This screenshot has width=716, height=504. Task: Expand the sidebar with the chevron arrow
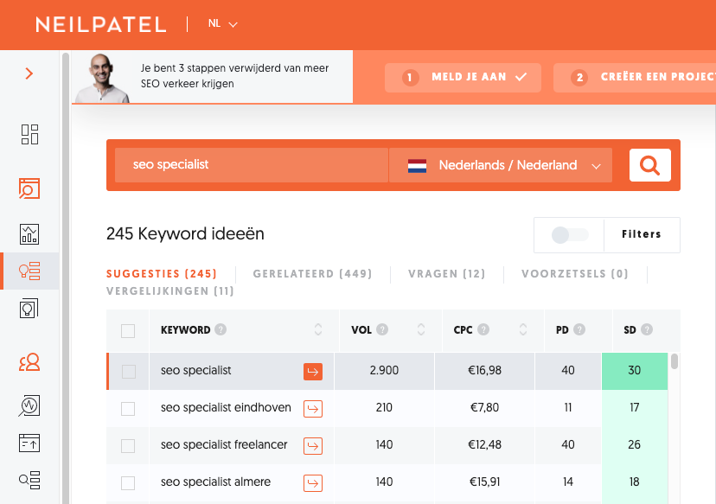29,73
